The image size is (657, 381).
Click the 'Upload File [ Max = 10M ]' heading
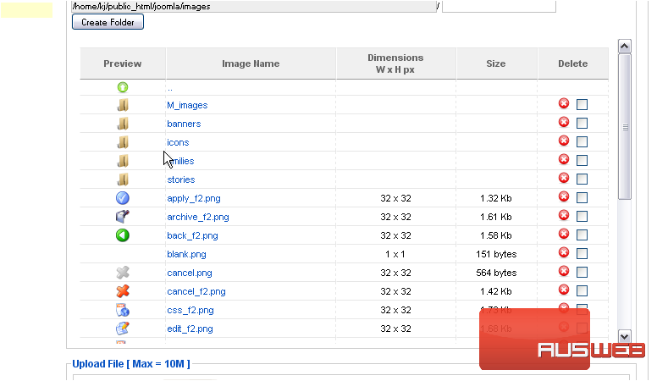tap(131, 364)
